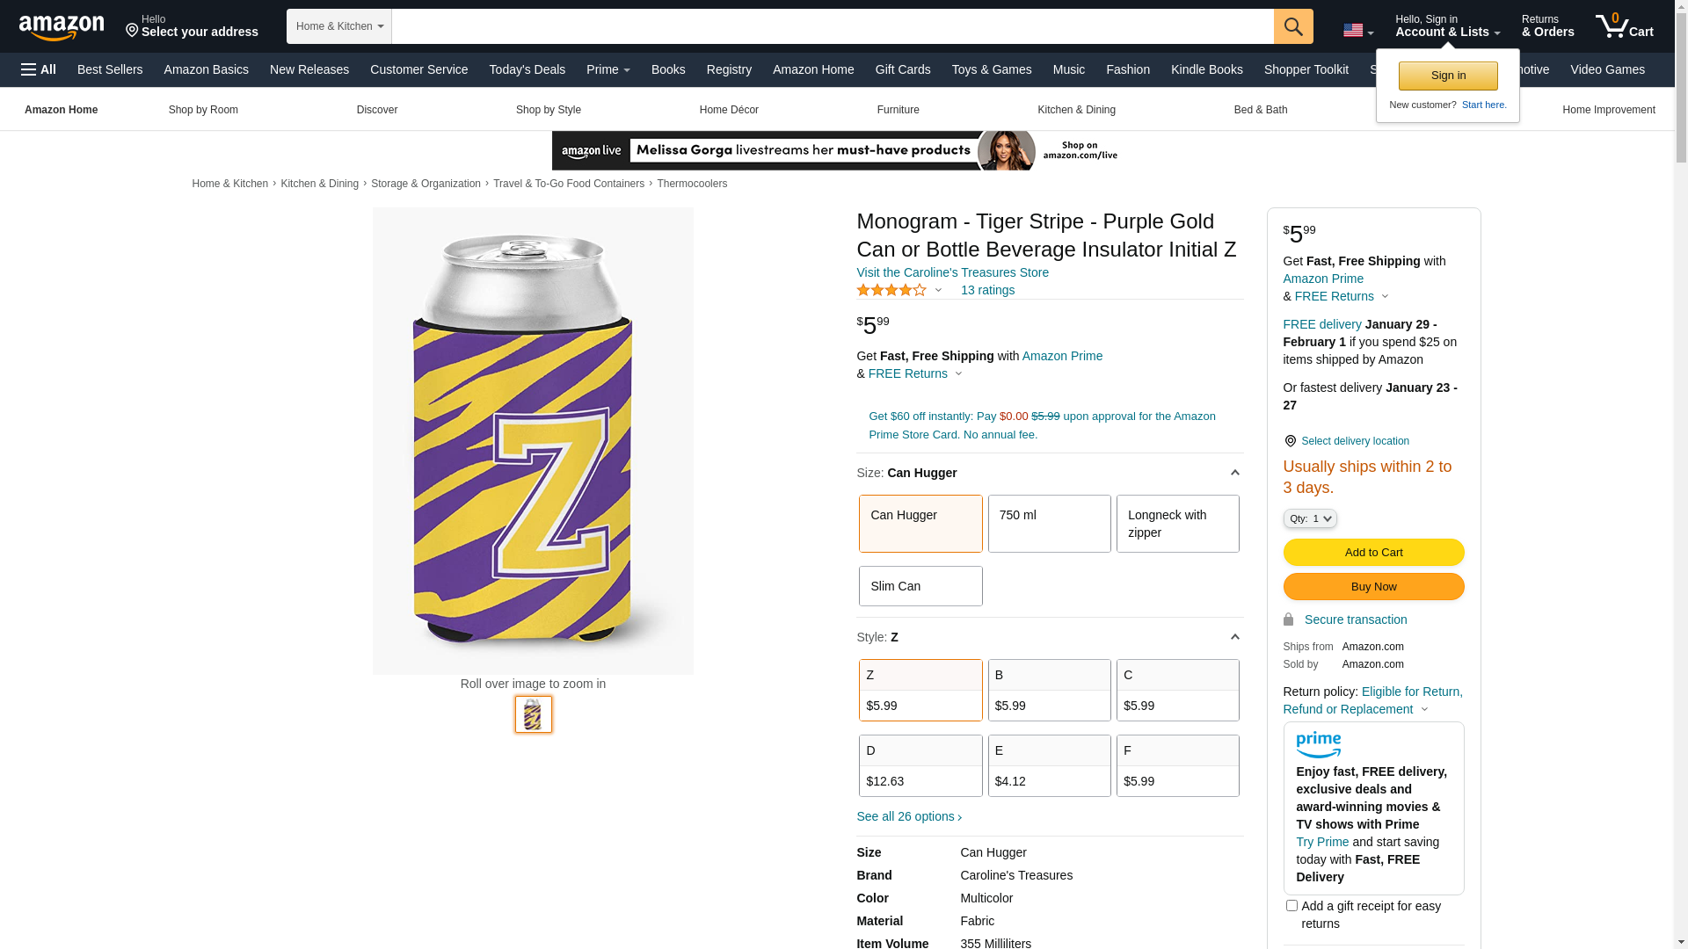Viewport: 1688px width, 949px height.
Task: Open the Kitchen & Dining subnav tab
Action: coord(1076,110)
